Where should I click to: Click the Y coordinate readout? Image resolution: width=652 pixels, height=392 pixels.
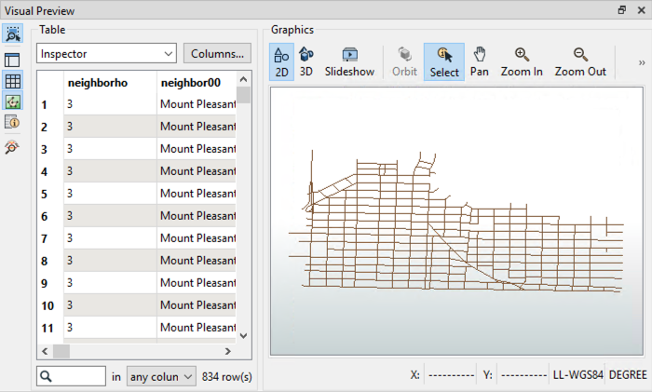point(523,375)
